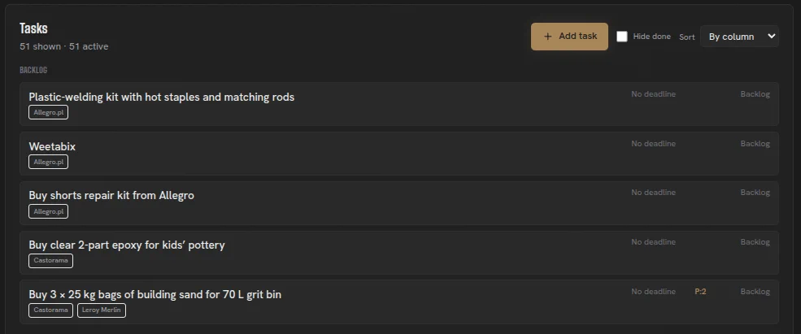The height and width of the screenshot is (334, 801).
Task: Click Allegro.pl tag on shorts repair task
Action: coord(49,211)
